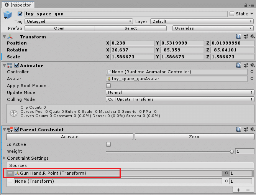Click the Transform axes component icon

point(10,37)
